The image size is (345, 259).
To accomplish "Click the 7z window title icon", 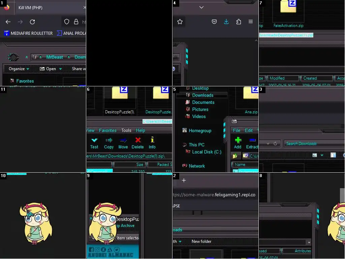I will tap(234, 121).
